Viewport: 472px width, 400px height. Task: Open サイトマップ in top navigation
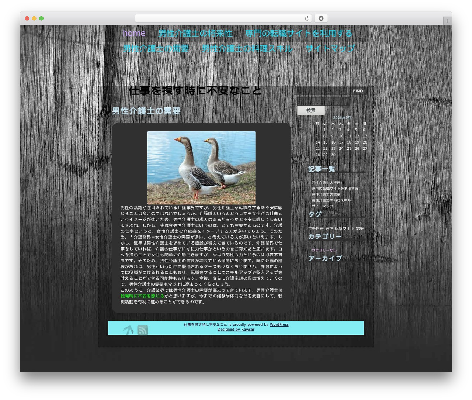330,48
